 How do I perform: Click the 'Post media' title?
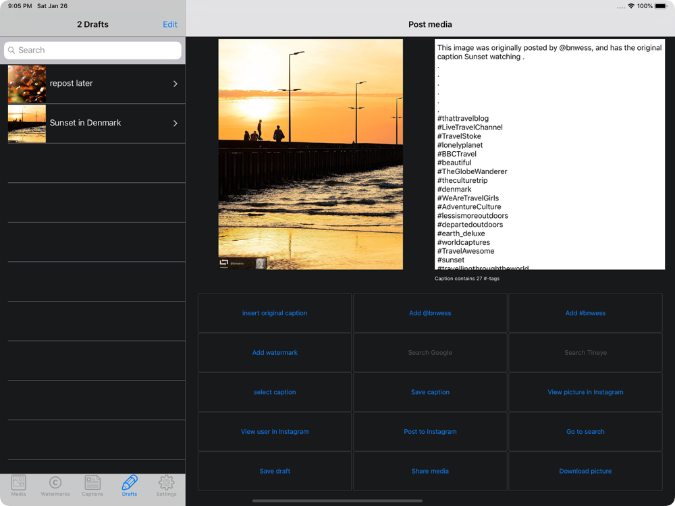(430, 24)
